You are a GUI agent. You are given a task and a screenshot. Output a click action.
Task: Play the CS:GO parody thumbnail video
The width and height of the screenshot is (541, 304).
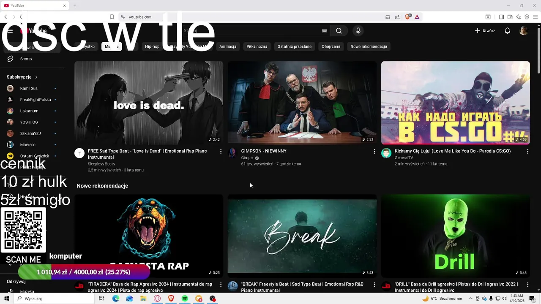tap(456, 103)
